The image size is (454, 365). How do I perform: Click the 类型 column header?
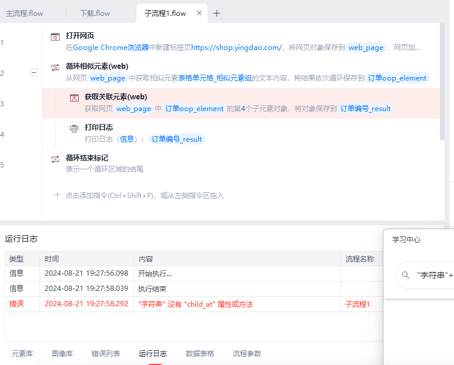(22, 259)
